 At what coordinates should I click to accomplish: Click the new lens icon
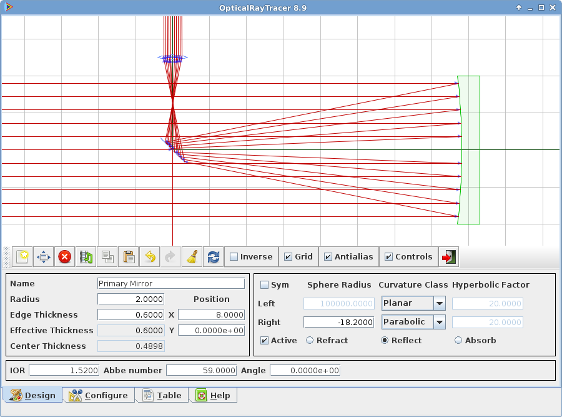point(22,257)
